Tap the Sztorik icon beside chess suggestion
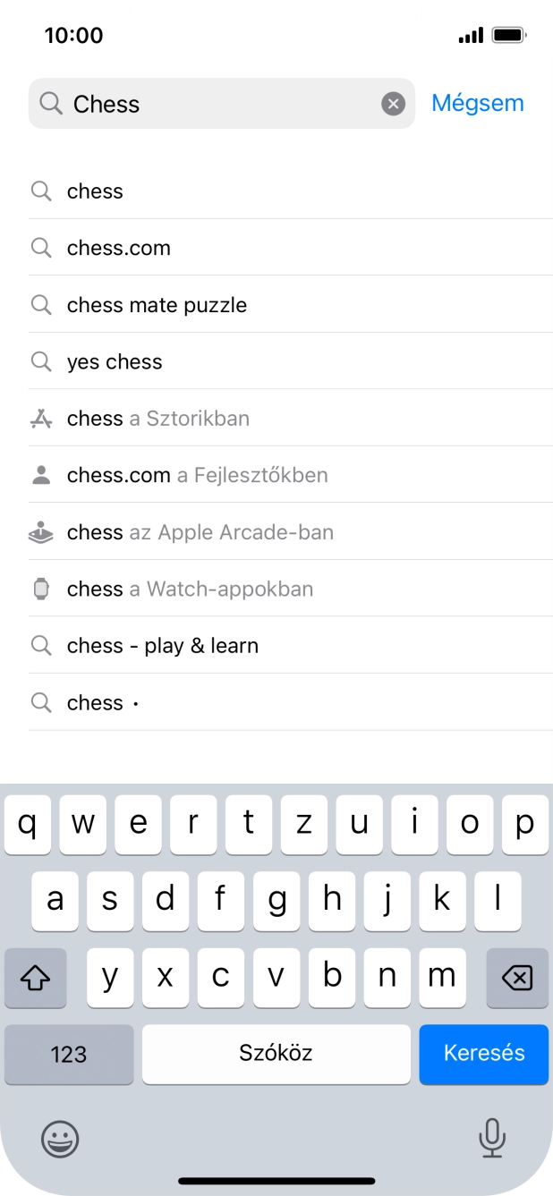Screen dimensions: 553x1196 point(41,418)
